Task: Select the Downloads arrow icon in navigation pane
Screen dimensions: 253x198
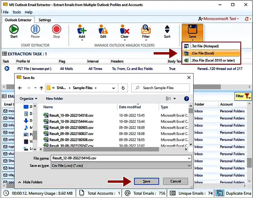Action: click(x=26, y=120)
